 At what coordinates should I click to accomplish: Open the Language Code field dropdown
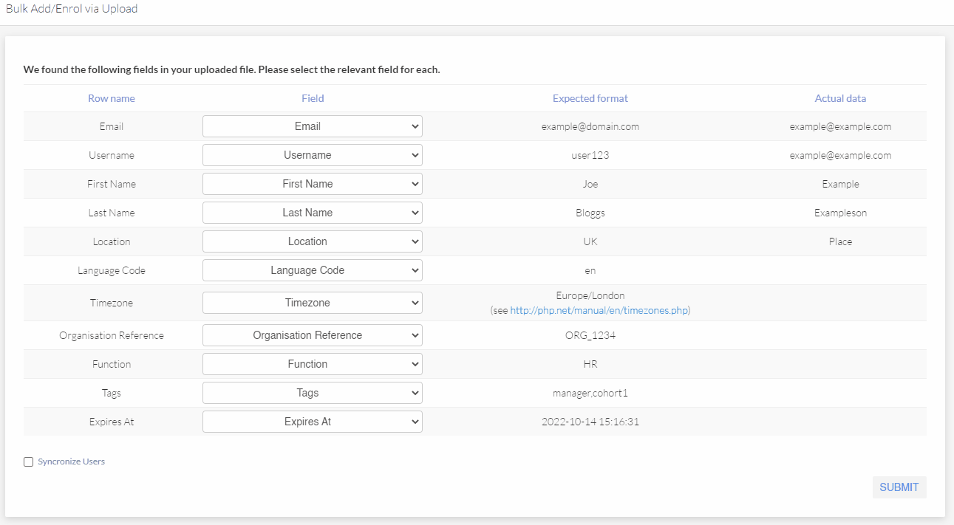pos(312,270)
